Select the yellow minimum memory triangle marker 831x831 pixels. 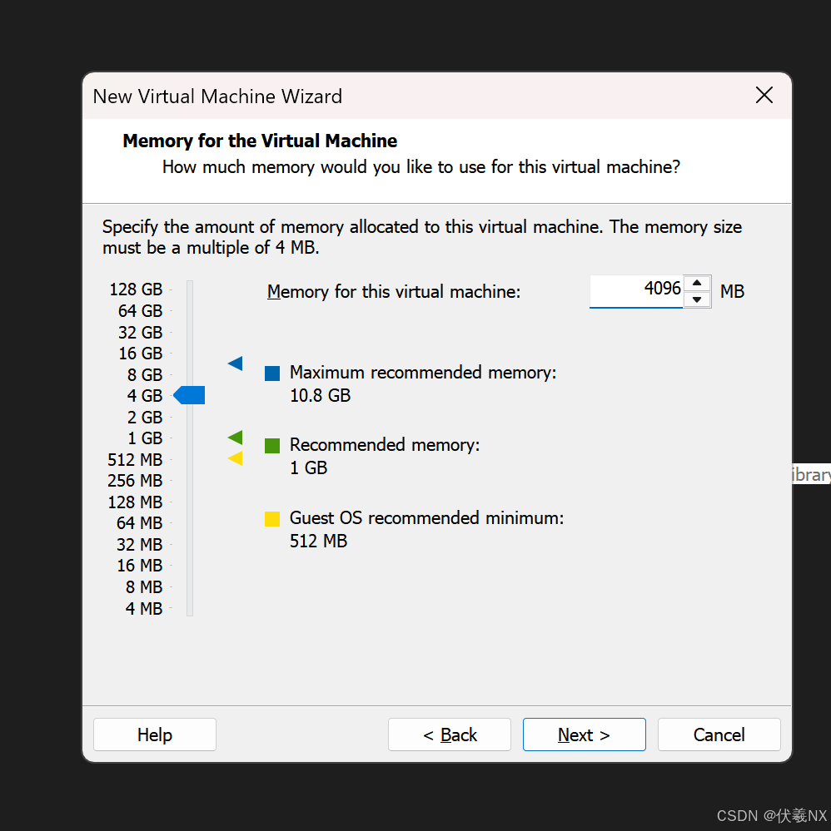tap(235, 458)
